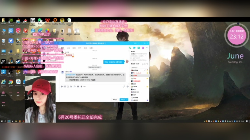Open the notification center on taskbar

click(x=247, y=121)
